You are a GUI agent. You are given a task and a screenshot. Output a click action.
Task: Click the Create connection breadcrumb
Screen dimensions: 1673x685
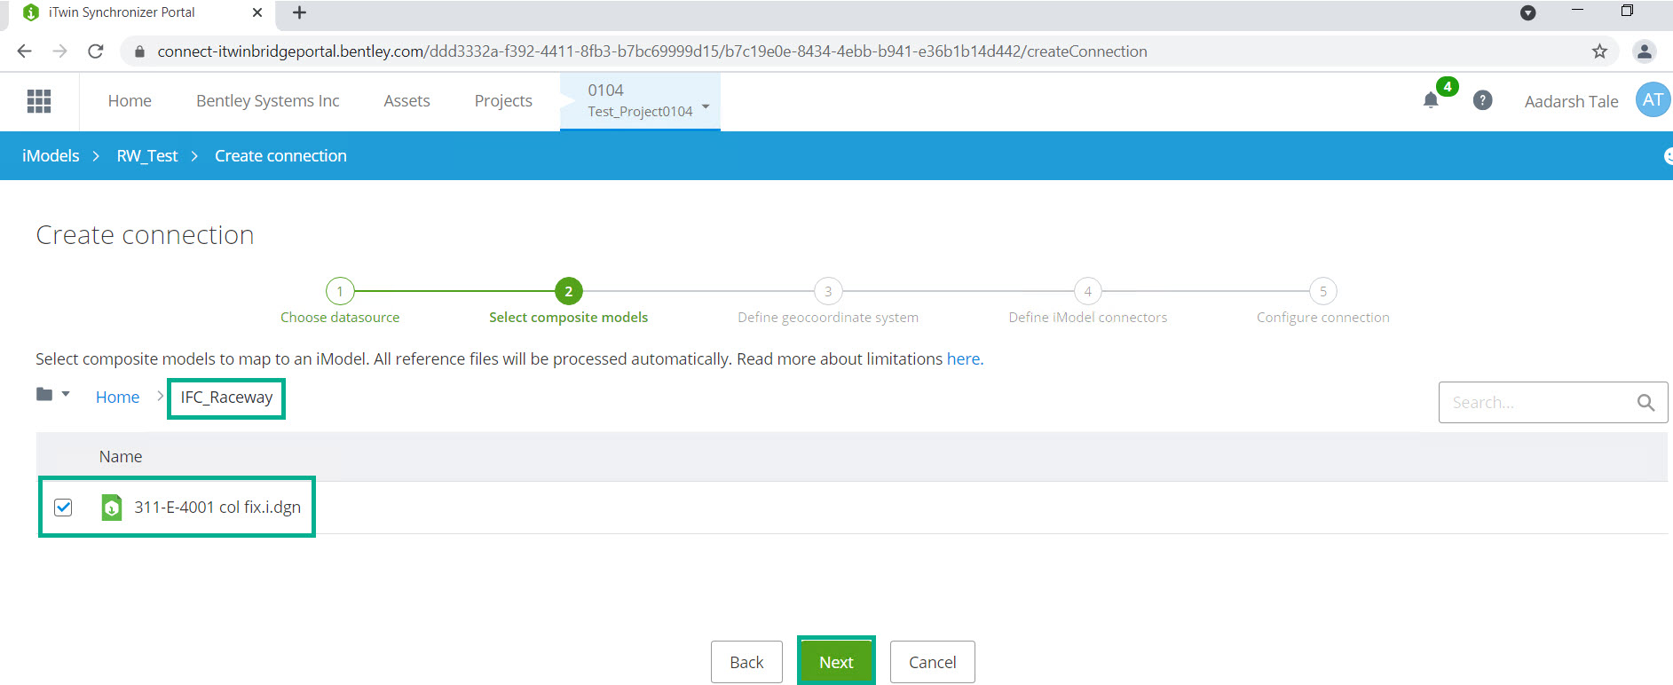click(x=280, y=156)
